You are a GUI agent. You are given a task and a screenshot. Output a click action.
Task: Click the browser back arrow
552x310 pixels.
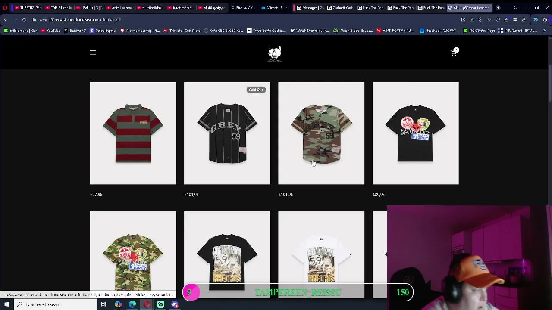coord(5,19)
